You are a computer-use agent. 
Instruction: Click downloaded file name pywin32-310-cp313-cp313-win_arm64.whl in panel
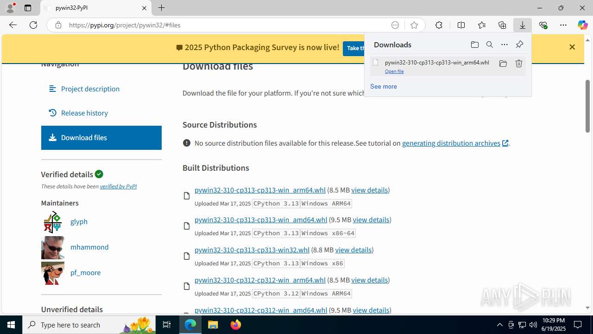click(x=437, y=62)
